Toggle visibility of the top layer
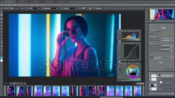 point(150,76)
